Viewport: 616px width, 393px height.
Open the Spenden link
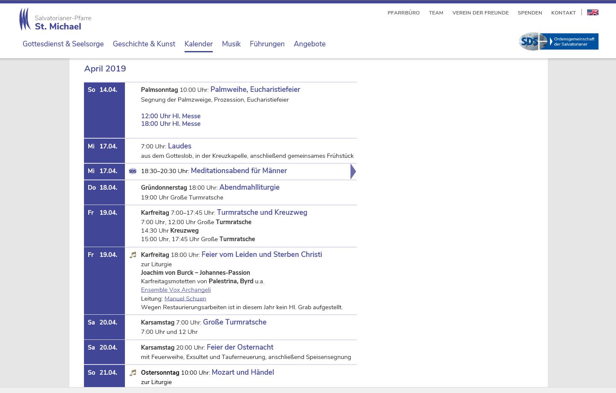coord(529,13)
